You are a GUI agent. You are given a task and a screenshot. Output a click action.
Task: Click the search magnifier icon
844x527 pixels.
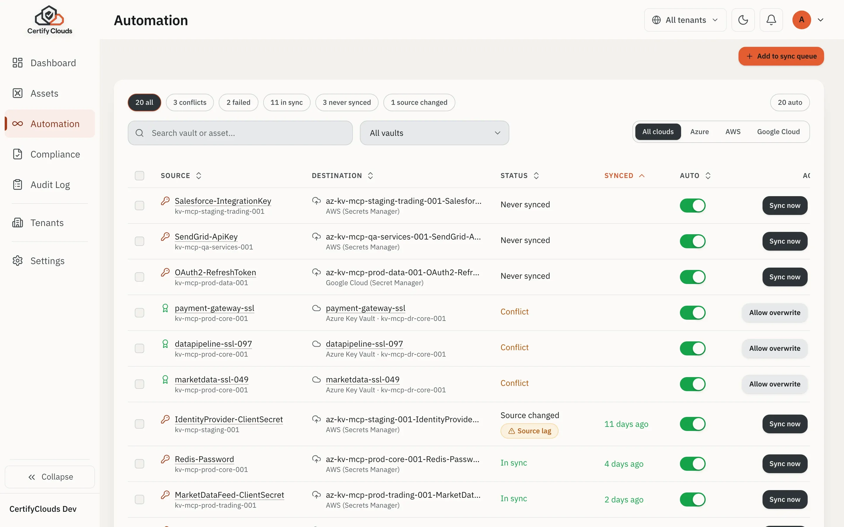(139, 133)
